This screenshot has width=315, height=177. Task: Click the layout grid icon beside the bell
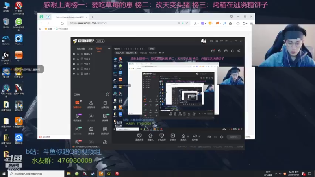[x=226, y=51]
